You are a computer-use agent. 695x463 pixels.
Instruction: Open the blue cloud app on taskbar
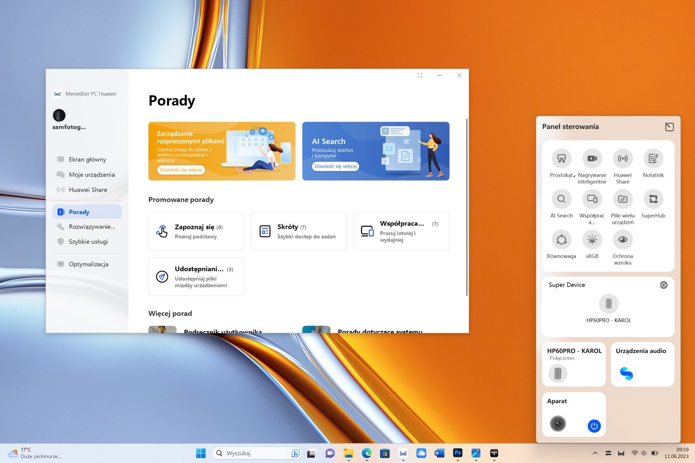coord(421,453)
